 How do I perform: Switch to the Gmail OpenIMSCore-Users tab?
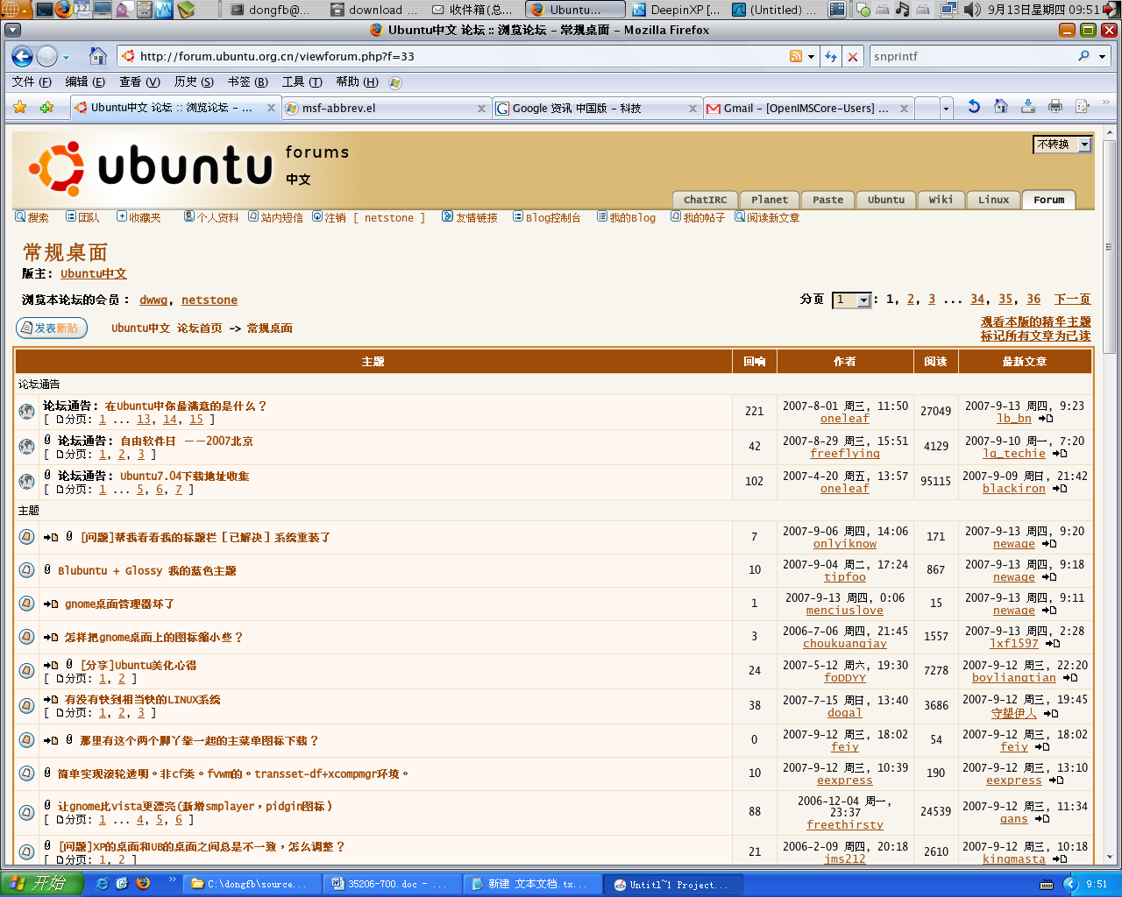pyautogui.click(x=807, y=108)
